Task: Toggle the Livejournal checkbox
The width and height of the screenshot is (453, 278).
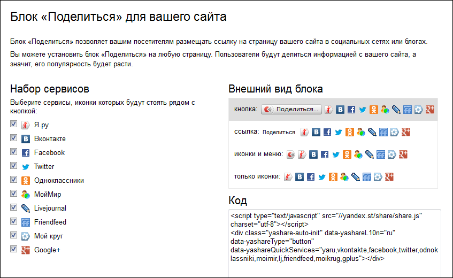Action: 13,207
